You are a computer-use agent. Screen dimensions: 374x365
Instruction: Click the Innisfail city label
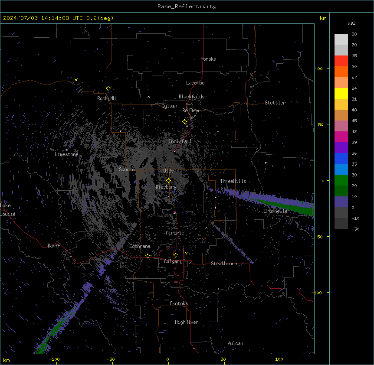coord(180,141)
